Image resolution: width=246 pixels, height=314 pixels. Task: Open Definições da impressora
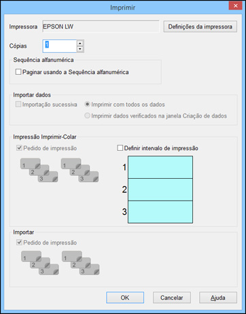[200, 27]
